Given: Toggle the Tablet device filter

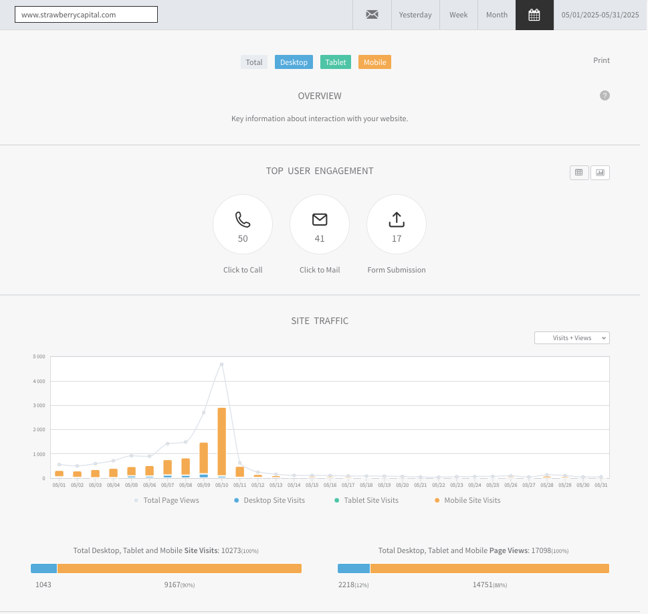Looking at the screenshot, I should (336, 62).
